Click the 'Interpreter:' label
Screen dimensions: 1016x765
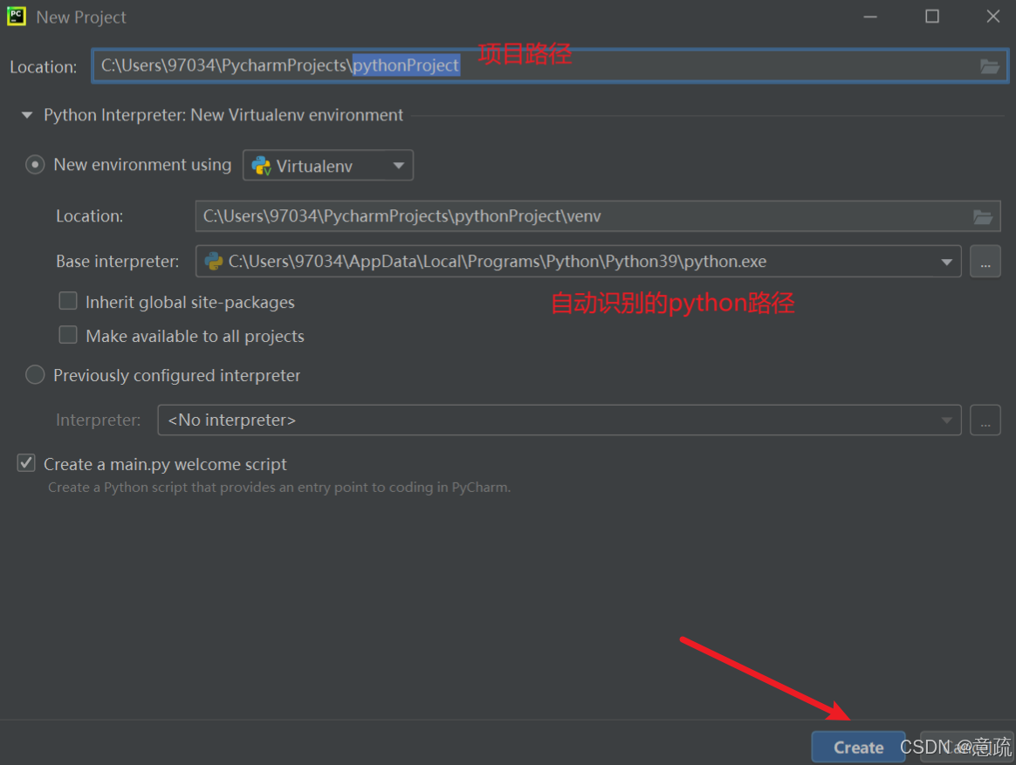pos(98,420)
